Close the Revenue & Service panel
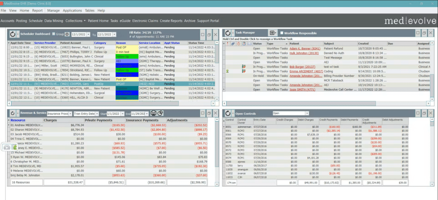 point(216,113)
